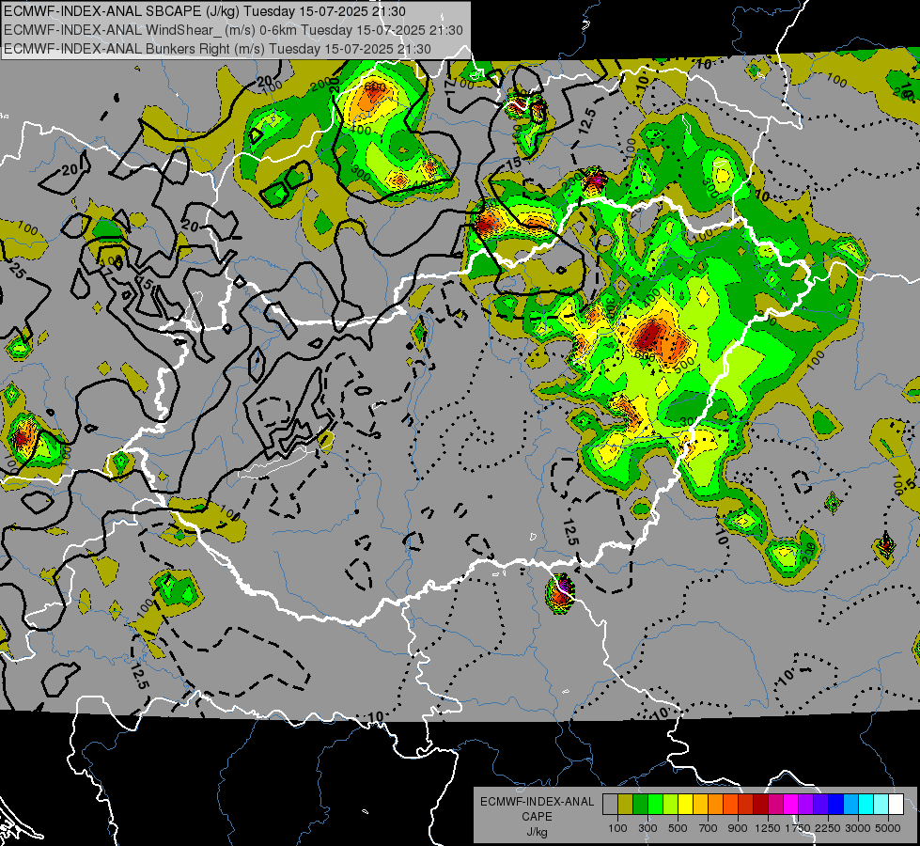Click the dark red legend swatch
Image resolution: width=920 pixels, height=846 pixels.
pos(761,805)
